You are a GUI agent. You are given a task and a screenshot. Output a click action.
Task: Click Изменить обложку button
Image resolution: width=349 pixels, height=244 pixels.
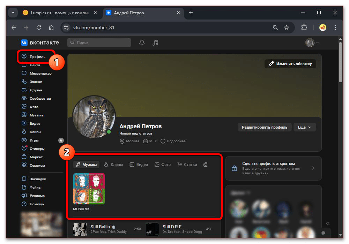pyautogui.click(x=290, y=64)
